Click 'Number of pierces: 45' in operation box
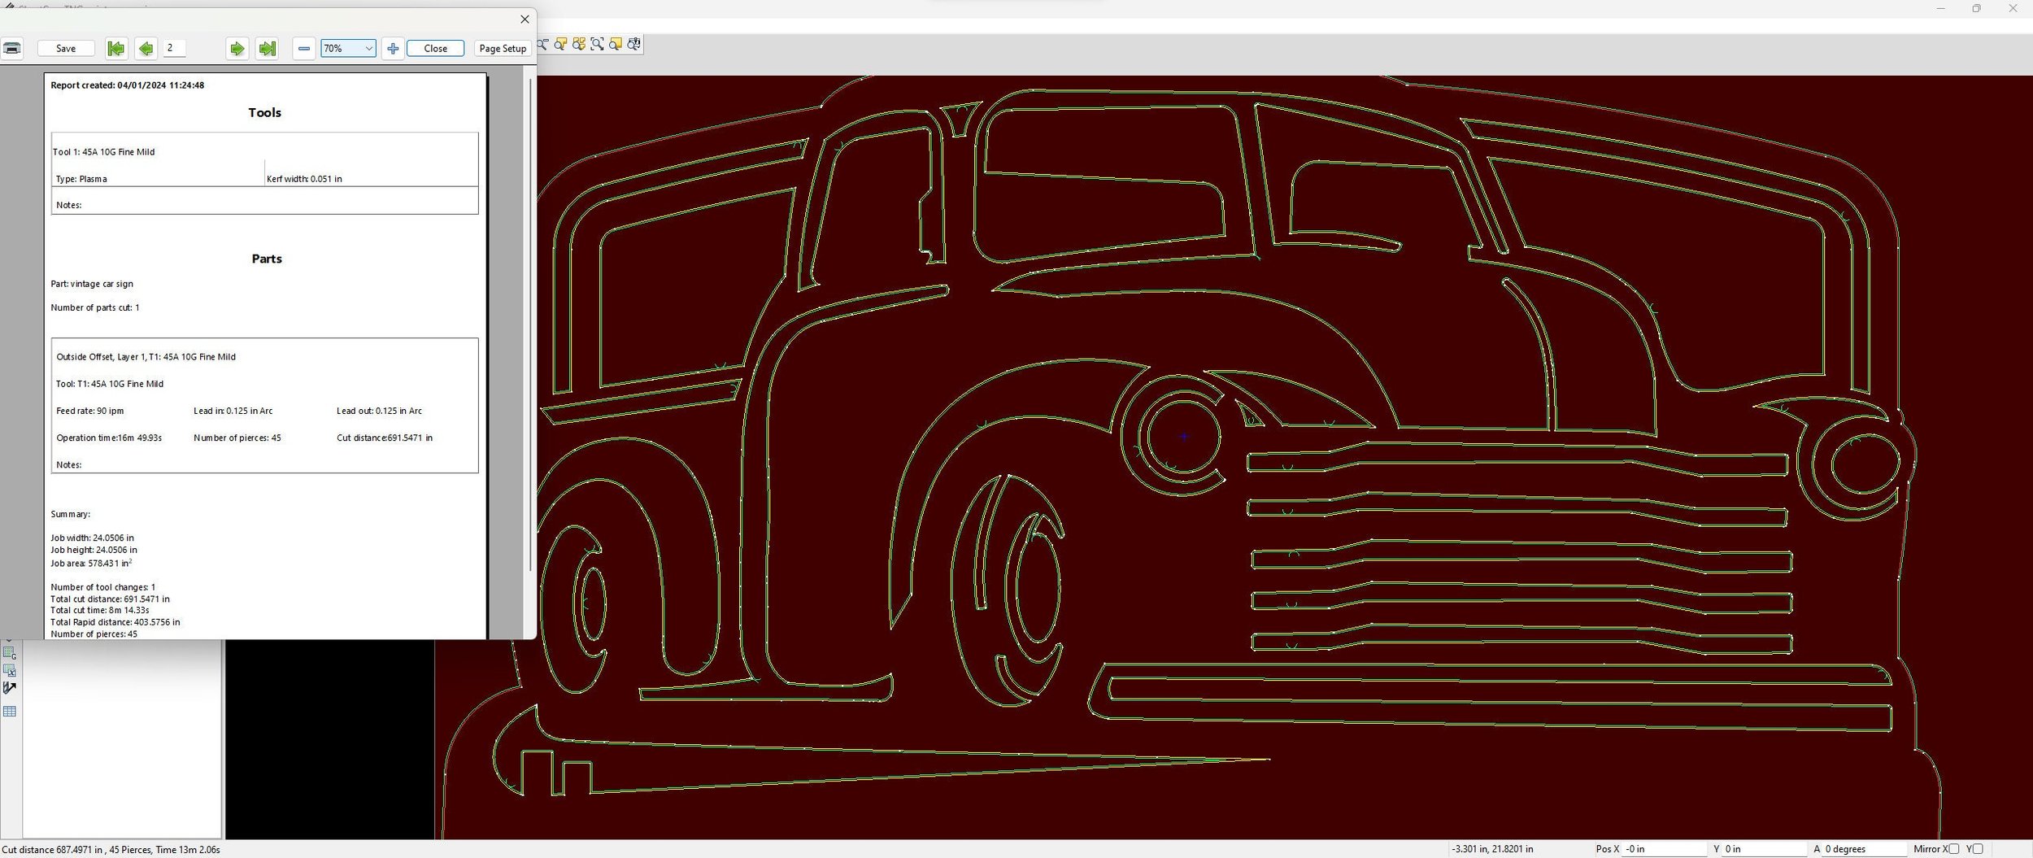This screenshot has width=2033, height=858. pos(237,438)
